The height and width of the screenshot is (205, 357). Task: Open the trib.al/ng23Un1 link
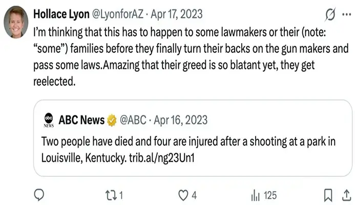[162, 158]
